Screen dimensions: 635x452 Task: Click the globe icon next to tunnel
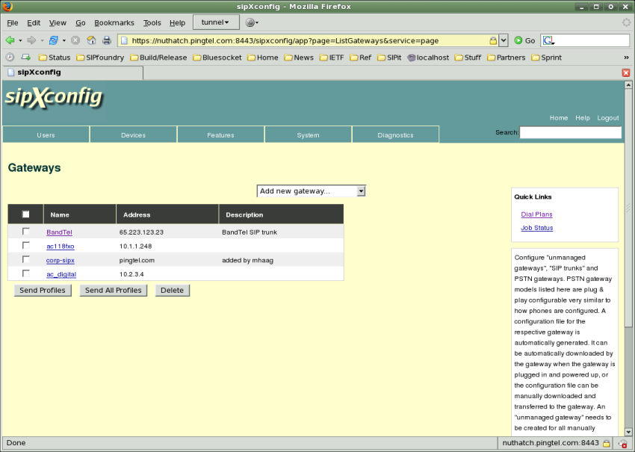pyautogui.click(x=250, y=22)
